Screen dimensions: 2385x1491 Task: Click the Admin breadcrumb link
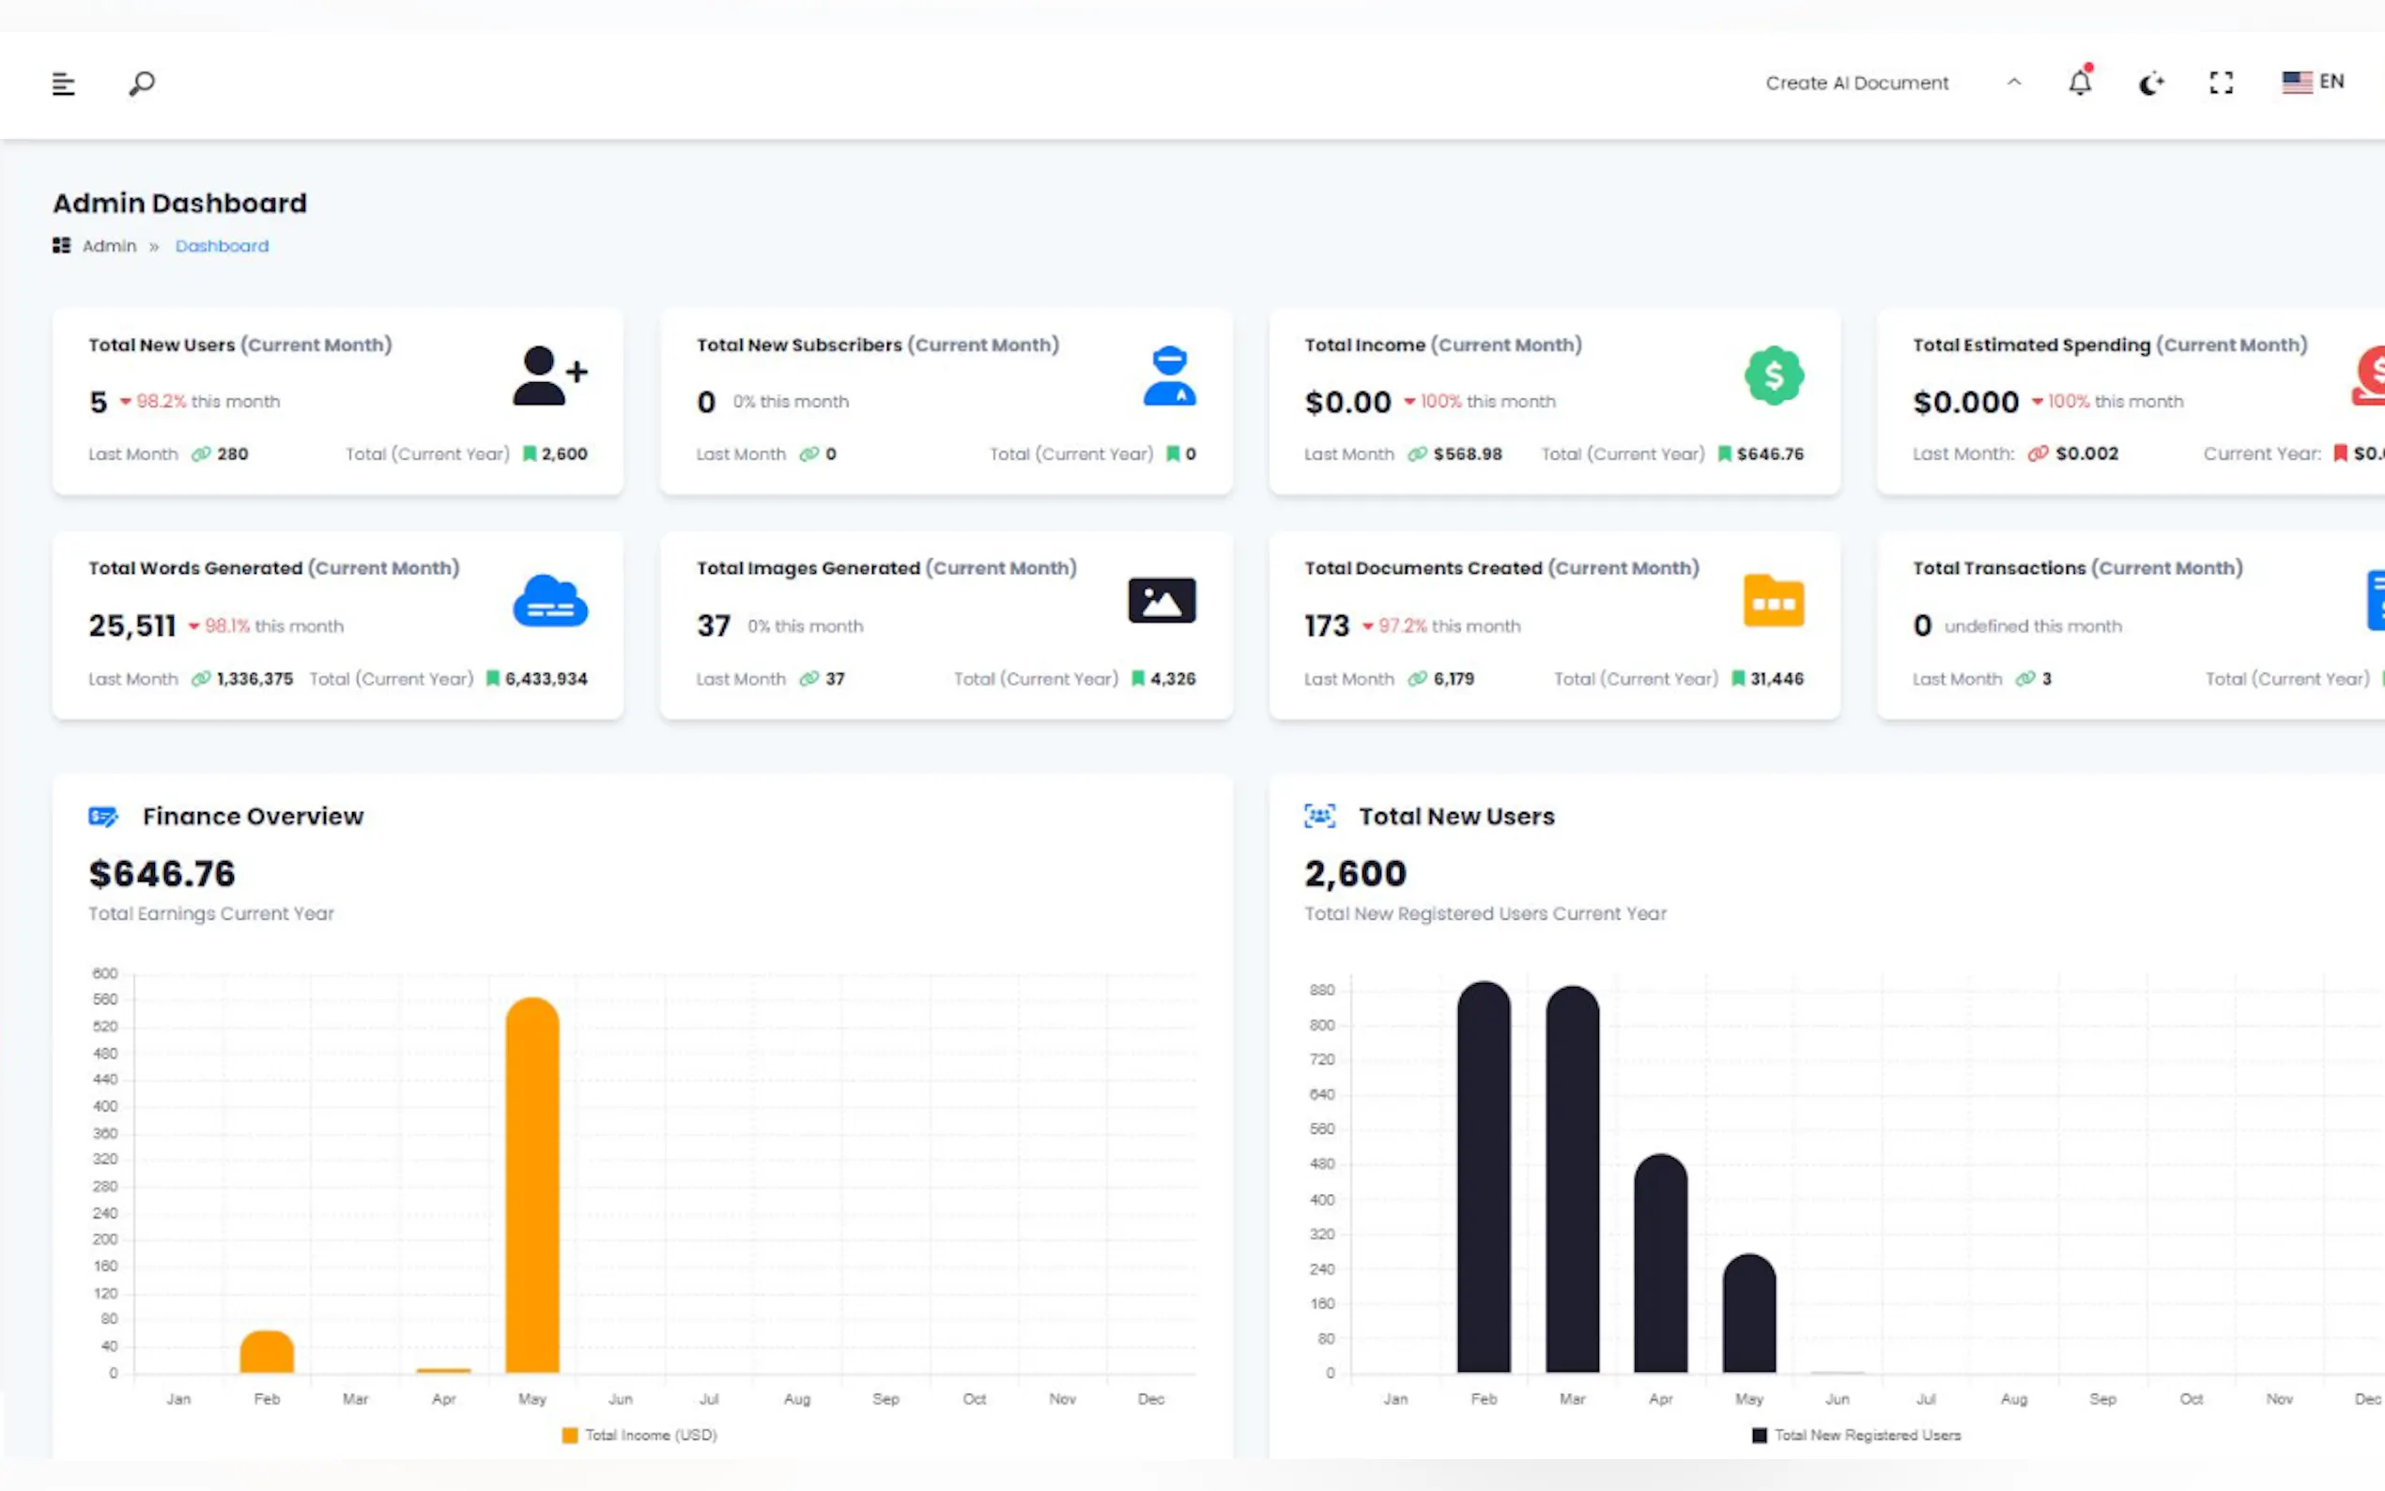pos(109,246)
